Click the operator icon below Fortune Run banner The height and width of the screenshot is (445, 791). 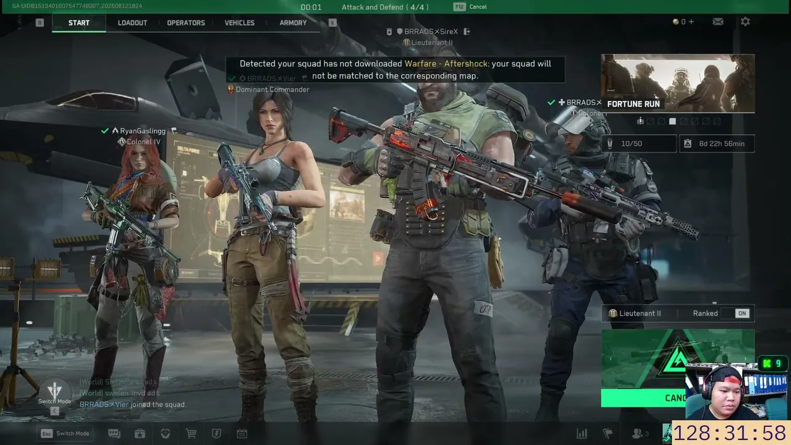640,121
